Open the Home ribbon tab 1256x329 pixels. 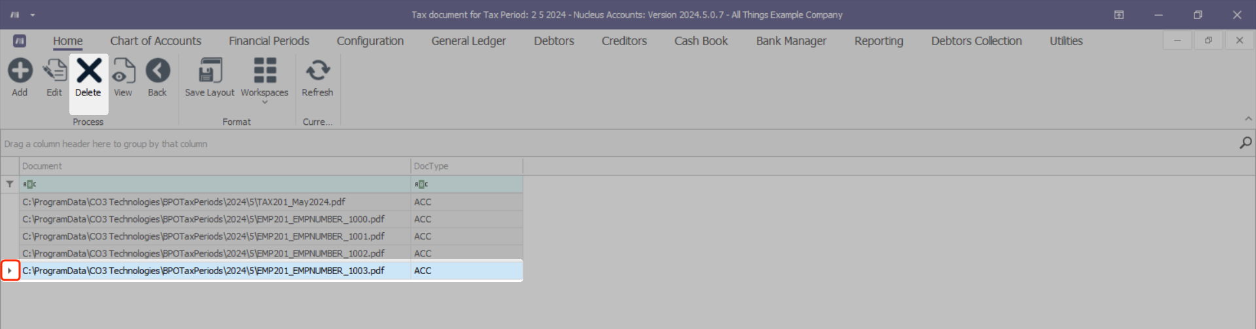tap(68, 41)
